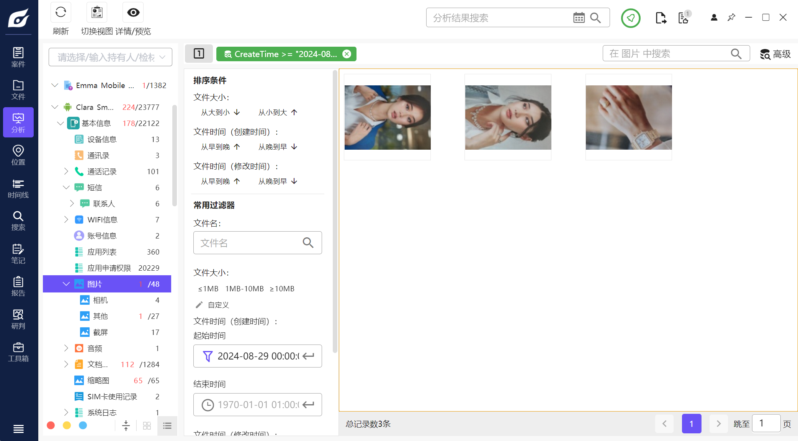The image size is (798, 441).
Task: Open the Timeline (时间线) sidebar icon
Action: 18,189
